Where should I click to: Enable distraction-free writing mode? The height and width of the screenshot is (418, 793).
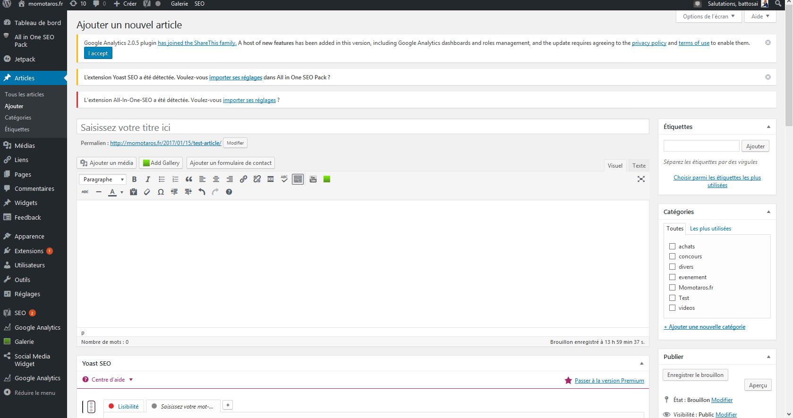click(x=641, y=179)
